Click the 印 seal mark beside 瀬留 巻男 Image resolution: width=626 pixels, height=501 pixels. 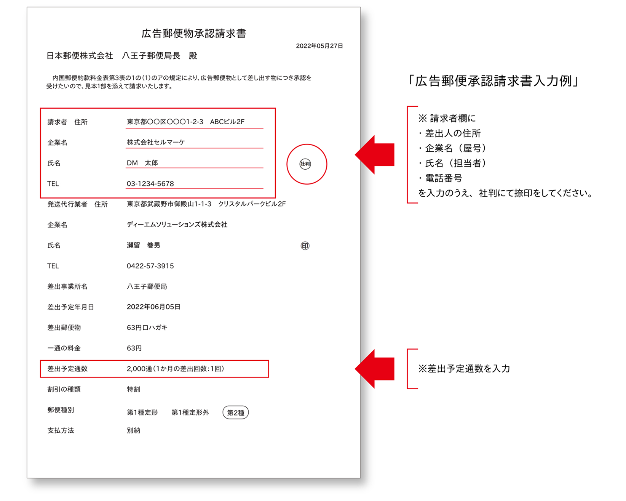[x=306, y=246]
